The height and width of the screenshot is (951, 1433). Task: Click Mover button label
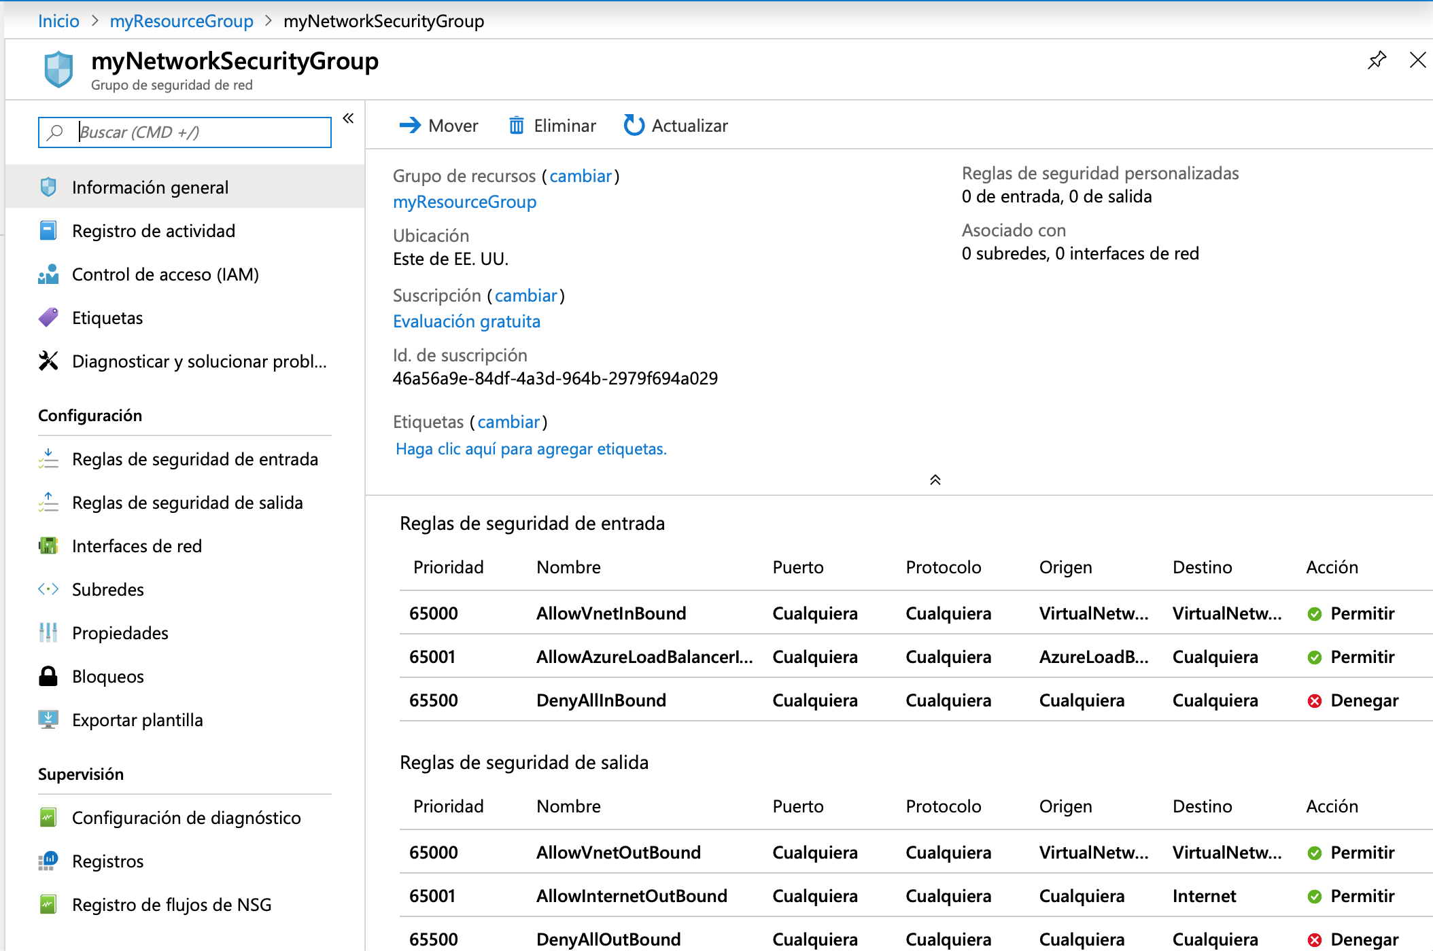pos(453,126)
